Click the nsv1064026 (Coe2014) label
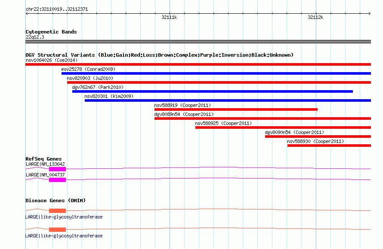383x249 pixels. tap(52, 60)
